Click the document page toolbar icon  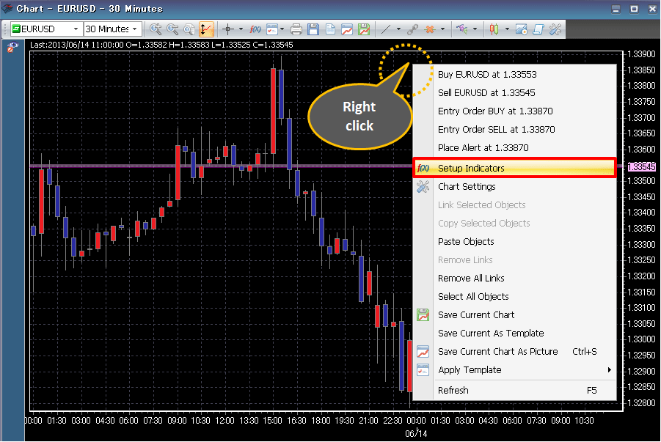pyautogui.click(x=330, y=29)
